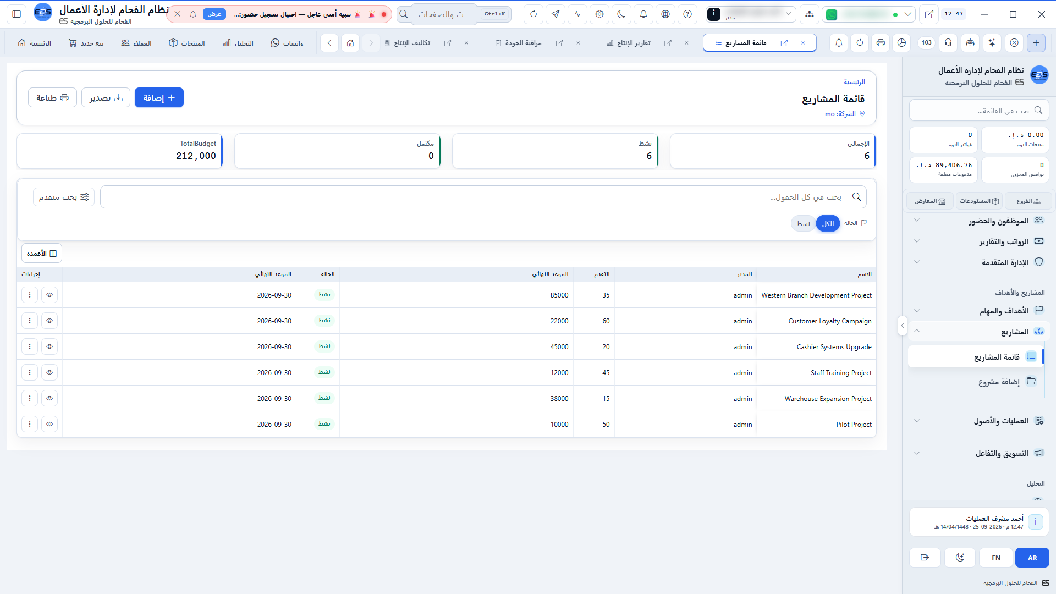Expand العمليات والأصول sidebar section
1056x594 pixels.
pos(980,421)
